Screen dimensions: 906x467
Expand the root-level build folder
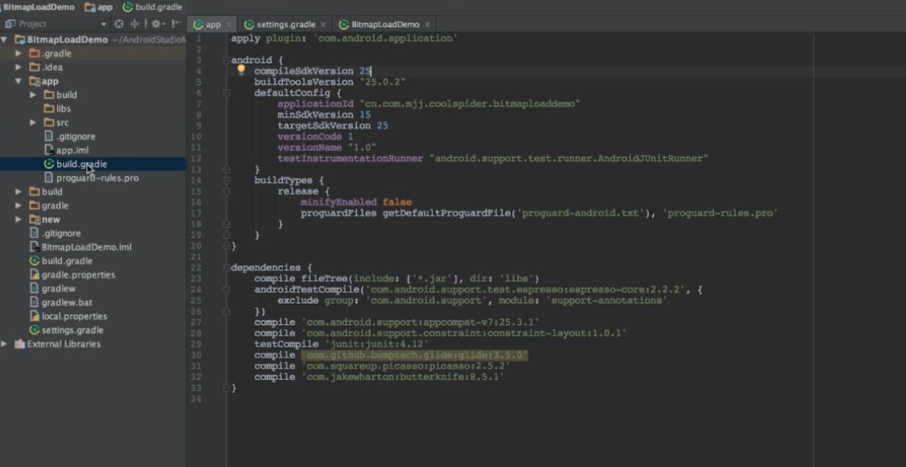tap(18, 192)
